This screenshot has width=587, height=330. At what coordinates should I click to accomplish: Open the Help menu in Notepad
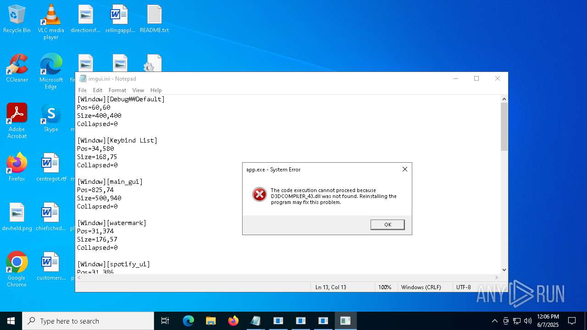point(156,90)
